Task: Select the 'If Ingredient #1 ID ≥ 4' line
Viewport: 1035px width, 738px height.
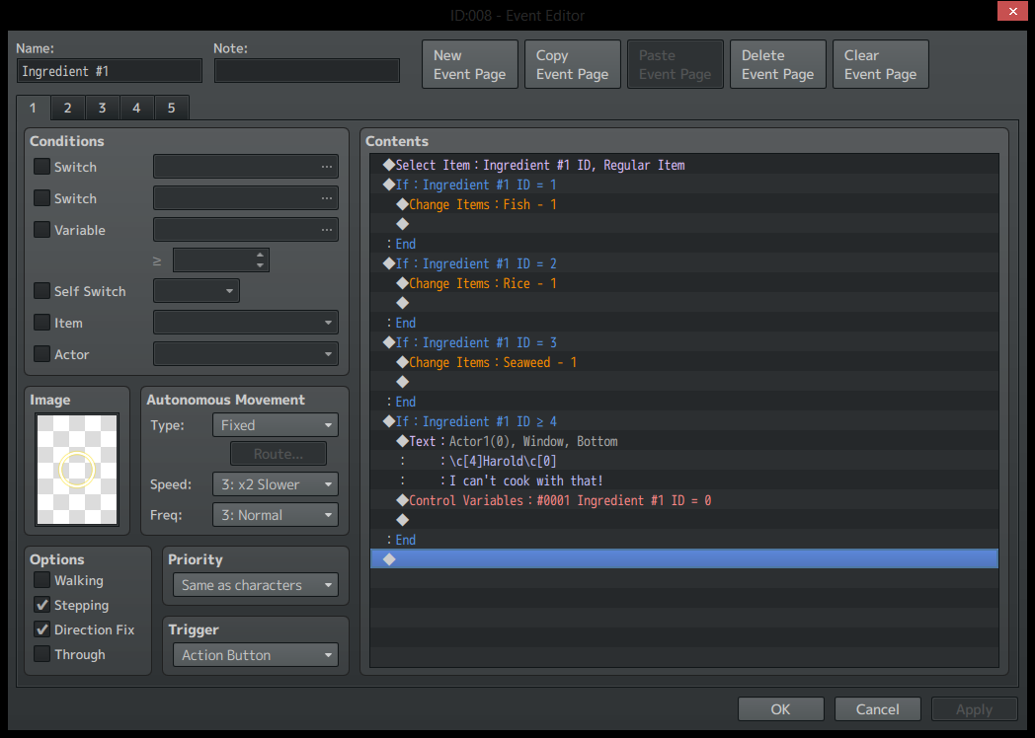Action: (684, 421)
